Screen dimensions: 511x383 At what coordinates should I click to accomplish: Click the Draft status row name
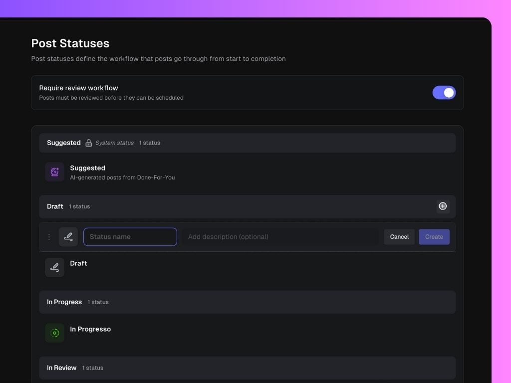(x=78, y=263)
